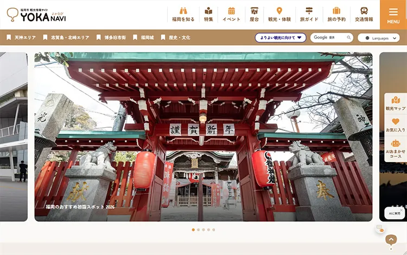Open the 屋台 food stall page

pos(254,15)
